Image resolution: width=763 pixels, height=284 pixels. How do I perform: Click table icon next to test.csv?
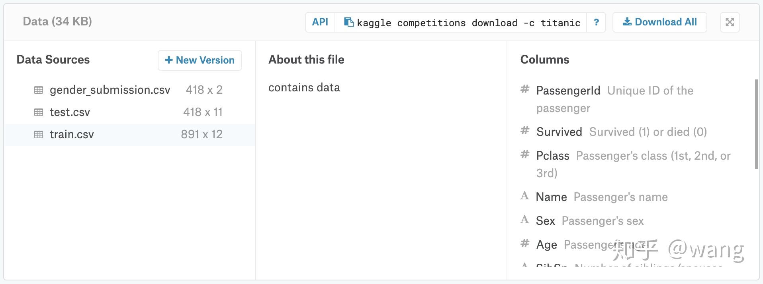(x=39, y=112)
